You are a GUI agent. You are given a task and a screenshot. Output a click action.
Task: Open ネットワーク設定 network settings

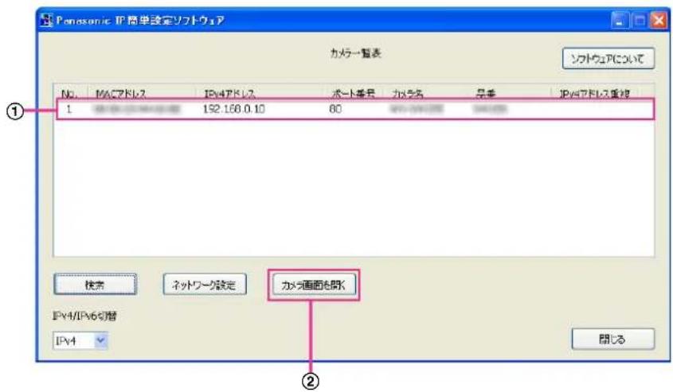click(205, 285)
